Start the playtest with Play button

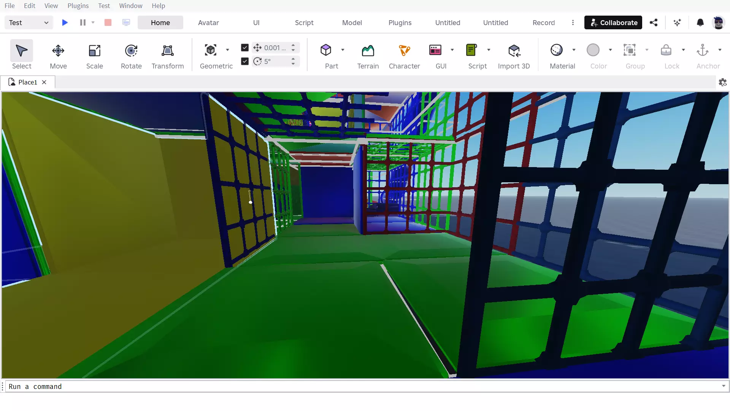point(65,23)
